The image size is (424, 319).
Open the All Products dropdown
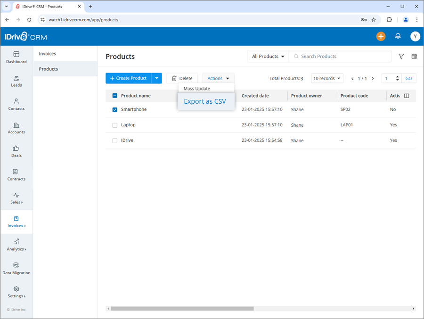point(268,56)
